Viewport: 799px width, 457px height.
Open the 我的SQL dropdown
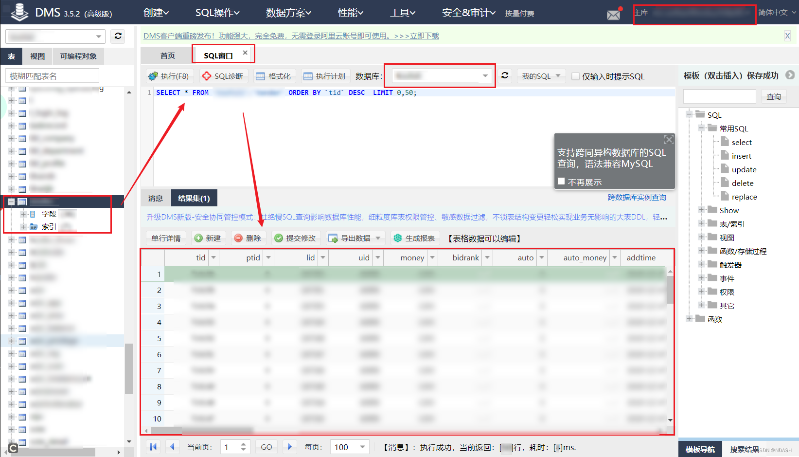point(541,76)
